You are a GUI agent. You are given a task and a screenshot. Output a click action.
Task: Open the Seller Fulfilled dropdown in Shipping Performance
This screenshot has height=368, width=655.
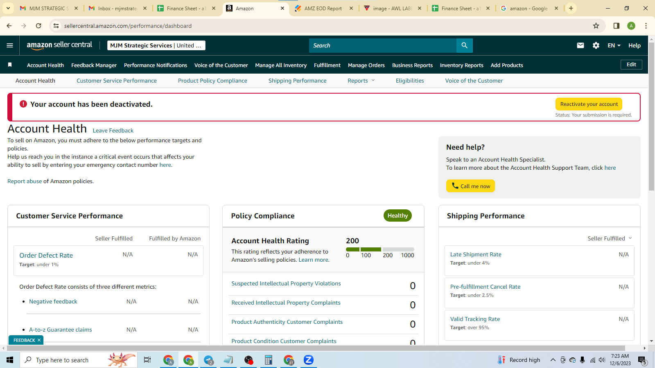pyautogui.click(x=610, y=238)
